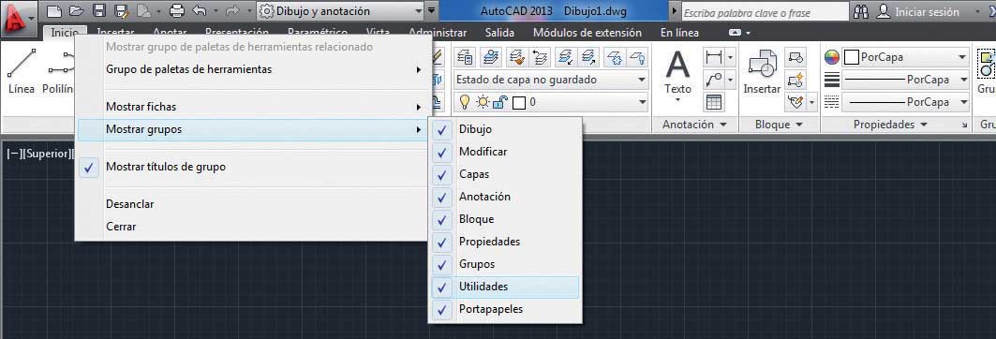Uncheck Propiedades group visibility
Image resolution: width=996 pixels, height=339 pixels.
(x=504, y=242)
